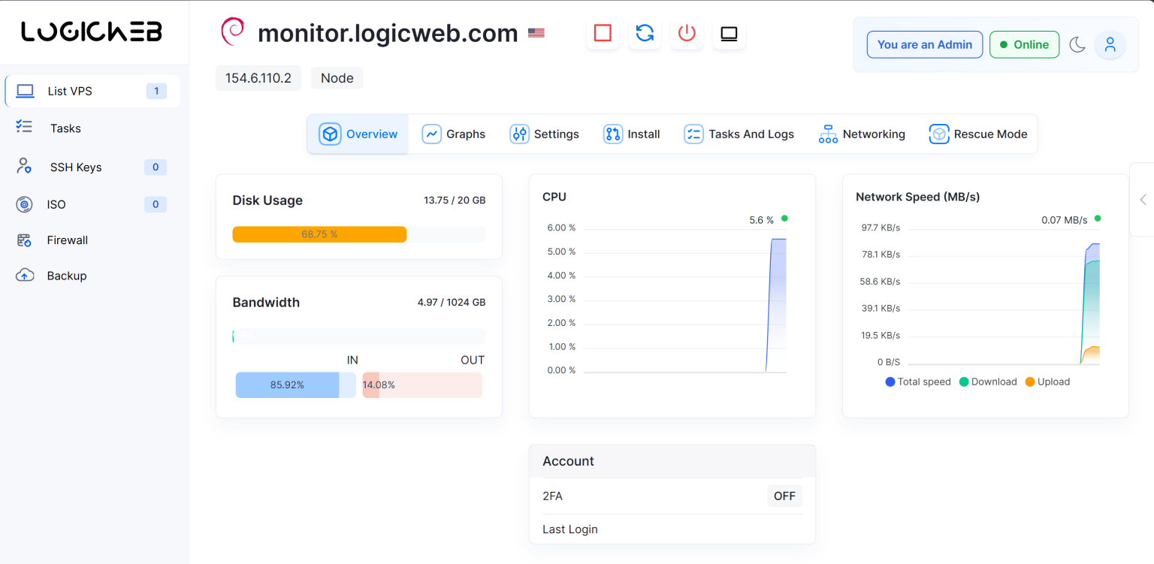Power off the server via the power icon
This screenshot has height=564, width=1154.
pos(687,32)
